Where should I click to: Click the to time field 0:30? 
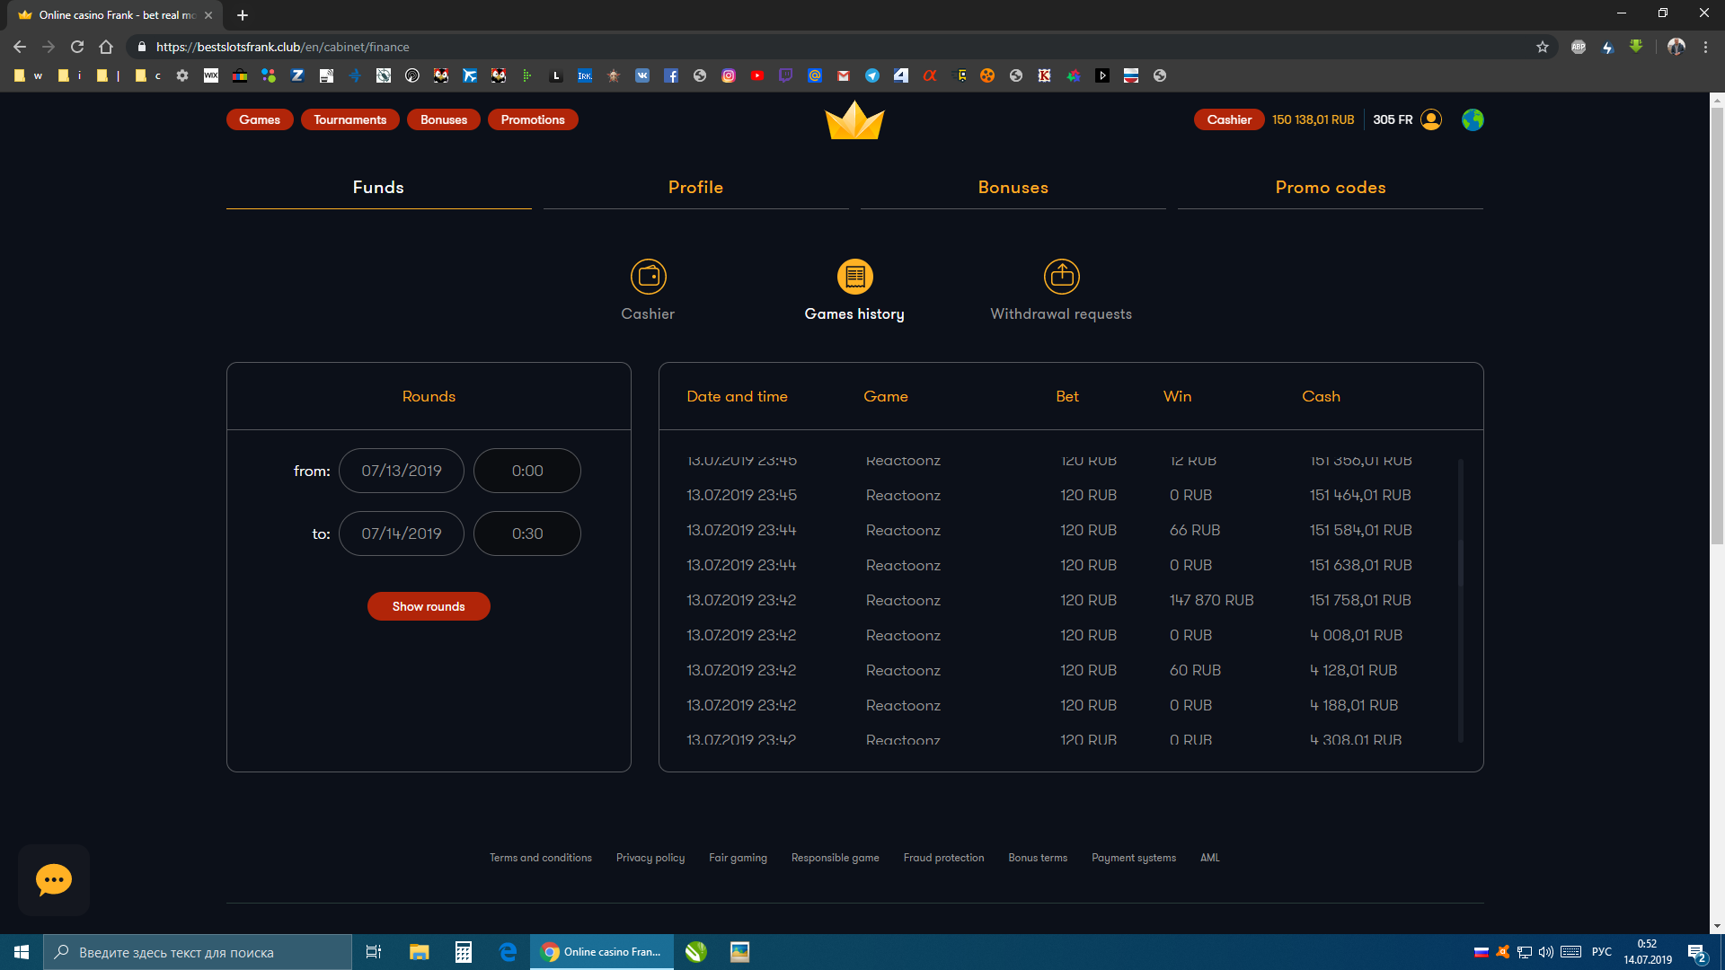click(527, 533)
